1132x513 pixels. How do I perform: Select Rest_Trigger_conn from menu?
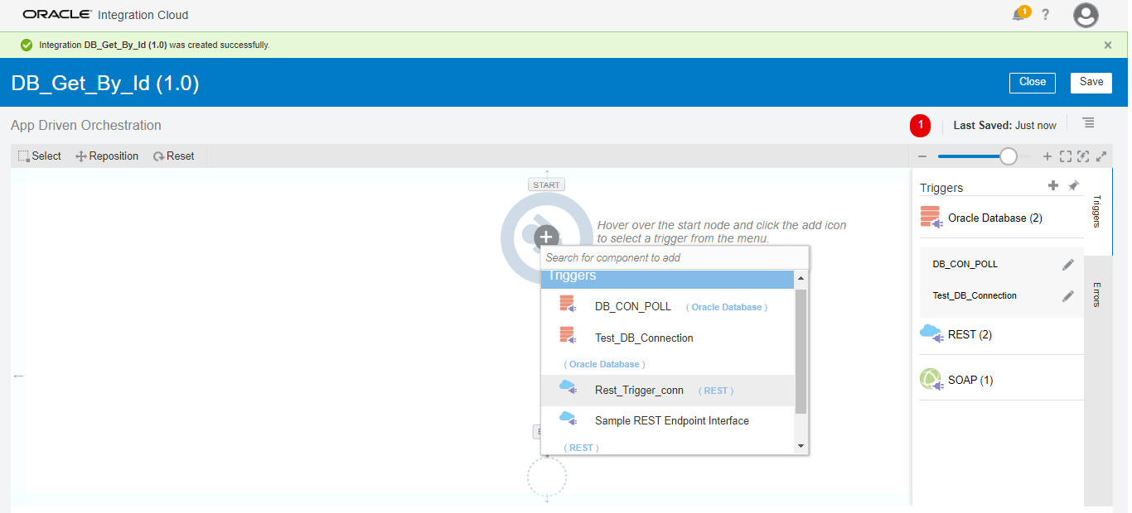pyautogui.click(x=667, y=391)
